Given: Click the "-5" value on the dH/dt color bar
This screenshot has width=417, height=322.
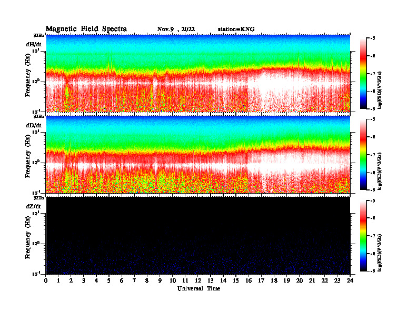Looking at the screenshot, I should 373,38.
